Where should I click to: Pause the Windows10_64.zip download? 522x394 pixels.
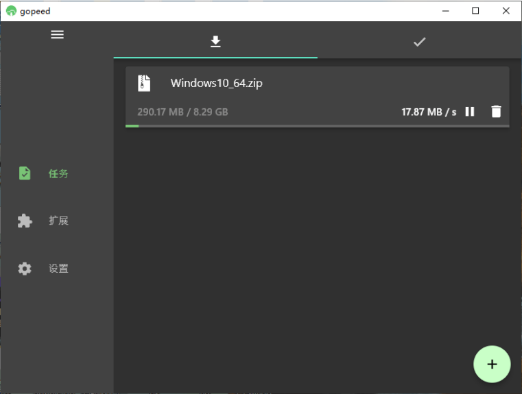click(470, 112)
